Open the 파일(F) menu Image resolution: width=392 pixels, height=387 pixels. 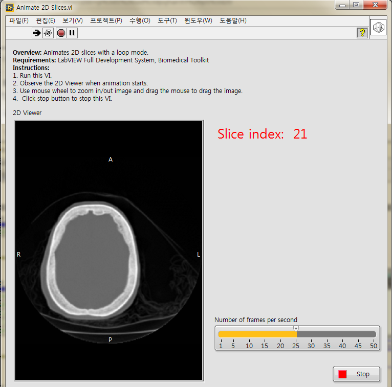[19, 20]
